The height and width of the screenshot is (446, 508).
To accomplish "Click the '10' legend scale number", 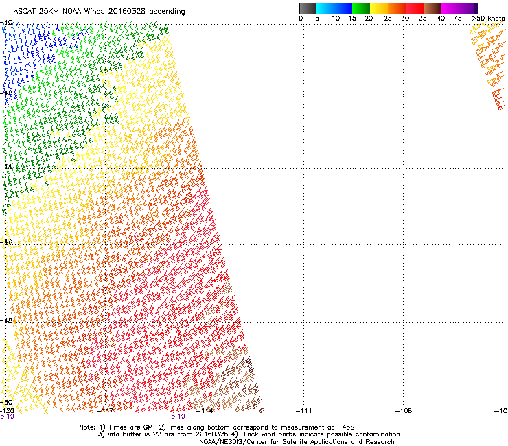I will 336,19.
